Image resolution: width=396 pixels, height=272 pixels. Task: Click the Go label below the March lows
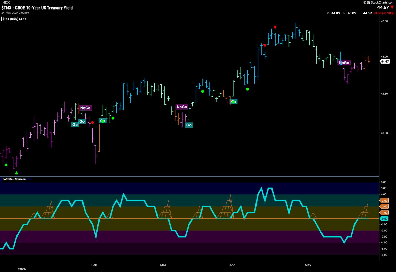click(x=189, y=125)
